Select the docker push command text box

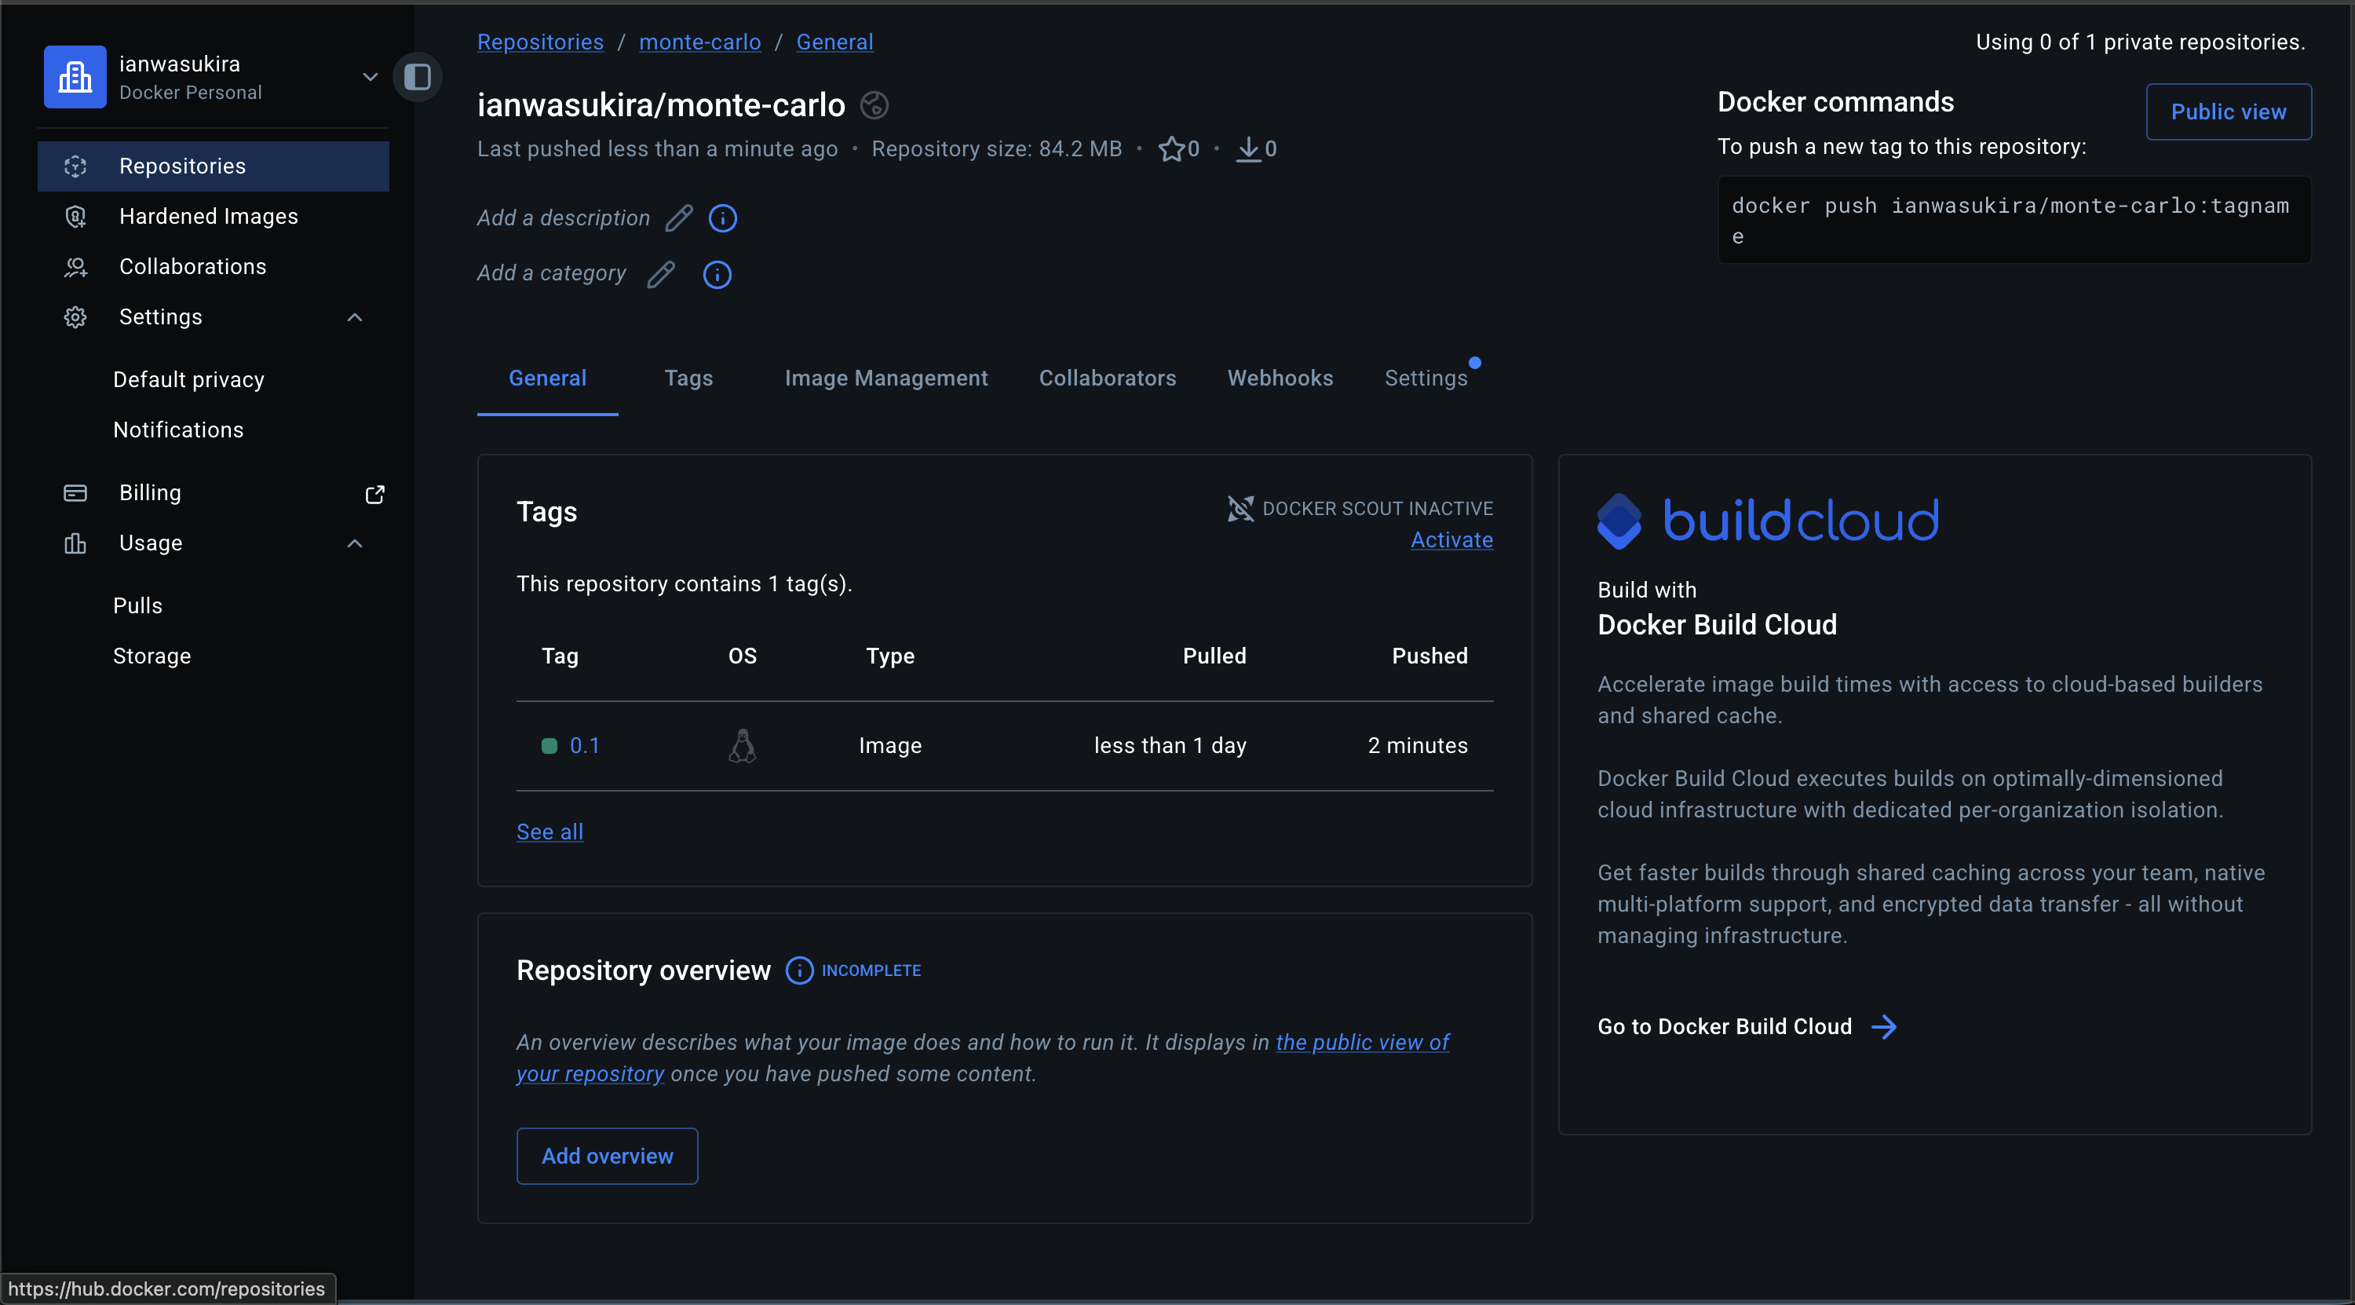[2014, 220]
